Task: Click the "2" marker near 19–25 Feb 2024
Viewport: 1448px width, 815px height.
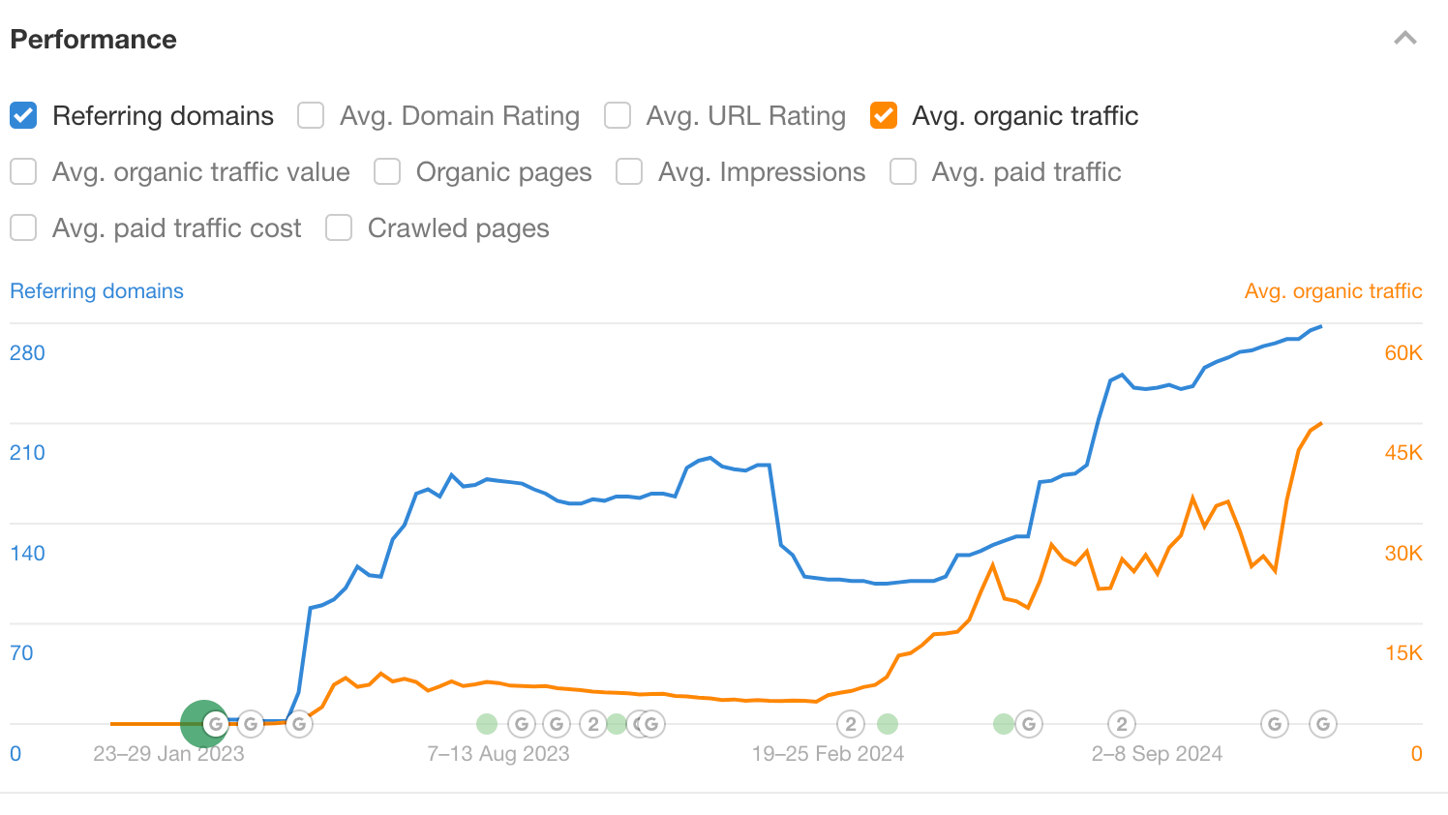Action: coord(850,723)
